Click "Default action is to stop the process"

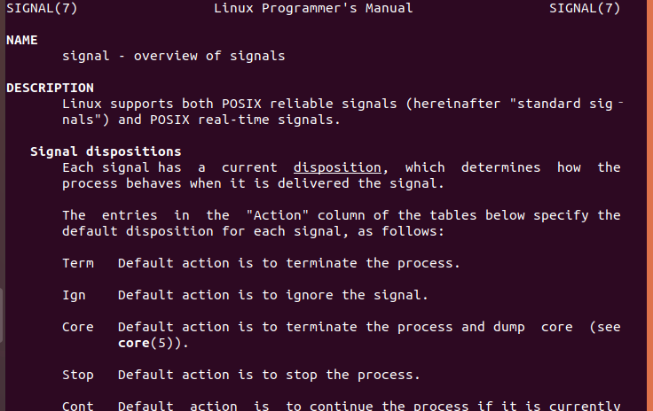[269, 375]
